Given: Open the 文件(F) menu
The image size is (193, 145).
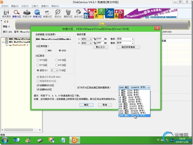Looking at the screenshot, I should (5, 6).
